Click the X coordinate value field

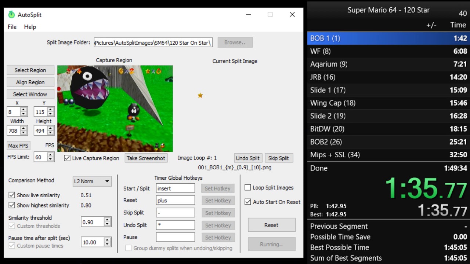pos(14,112)
